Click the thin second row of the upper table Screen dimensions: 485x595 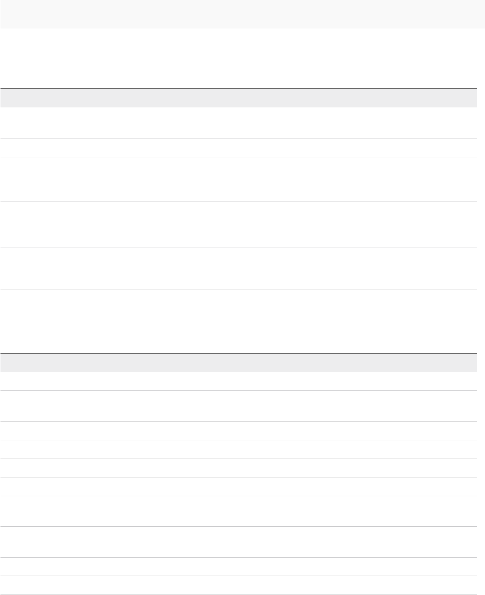pyautogui.click(x=239, y=148)
